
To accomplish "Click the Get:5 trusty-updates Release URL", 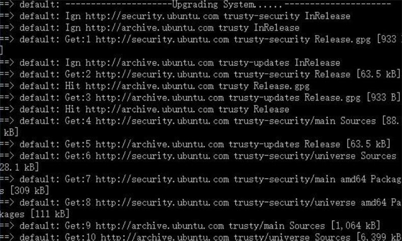I will [160, 144].
